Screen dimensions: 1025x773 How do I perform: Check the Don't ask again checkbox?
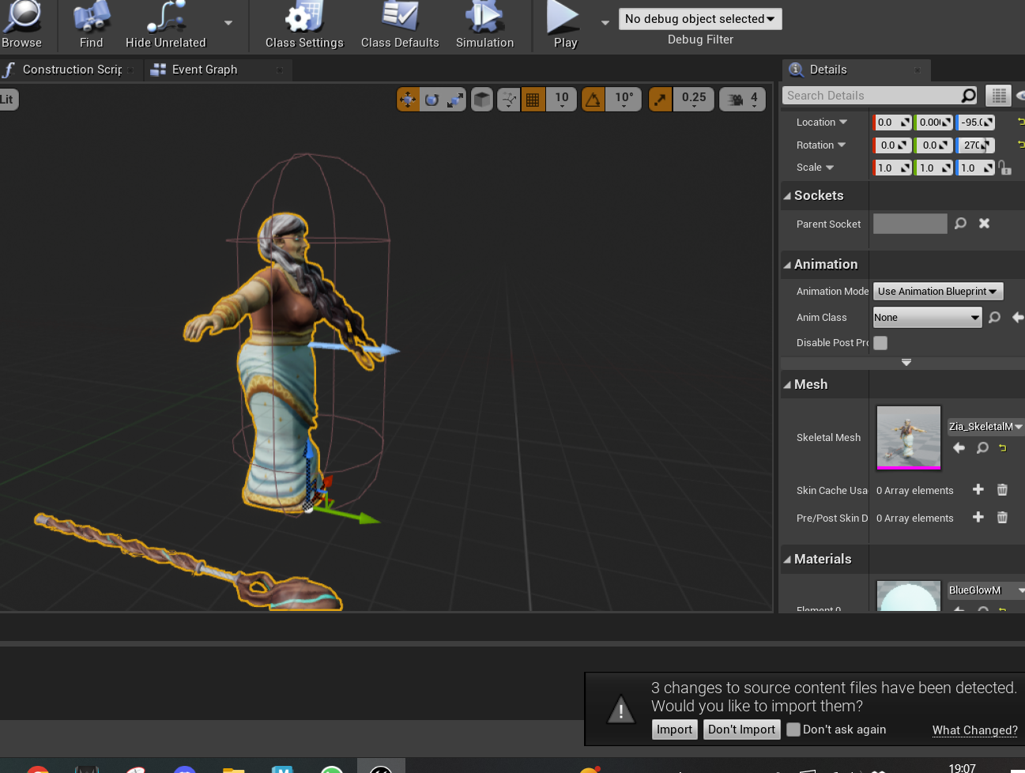(793, 730)
